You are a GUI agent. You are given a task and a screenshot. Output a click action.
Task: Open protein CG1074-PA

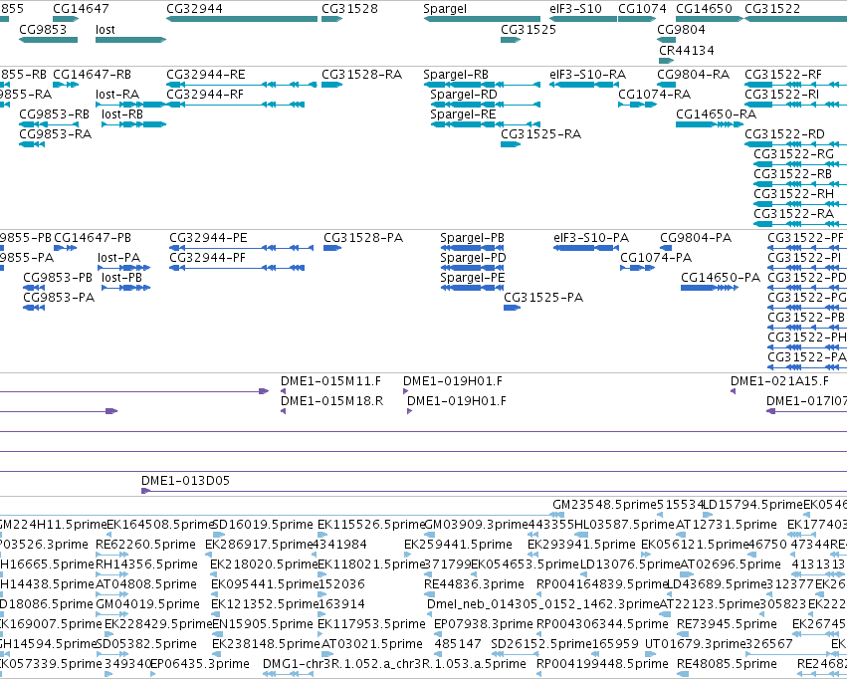[656, 258]
